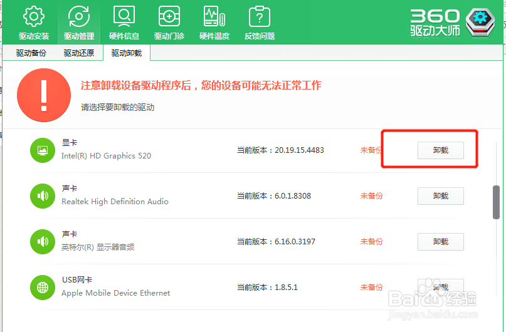
Task: Click the 请选择要卸载的驱动 prompt text
Action: pos(117,107)
